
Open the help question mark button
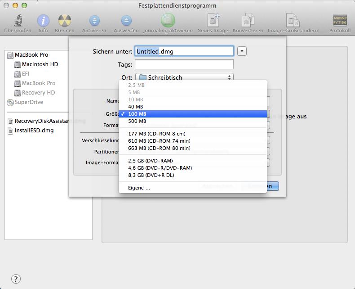[x=16, y=279]
